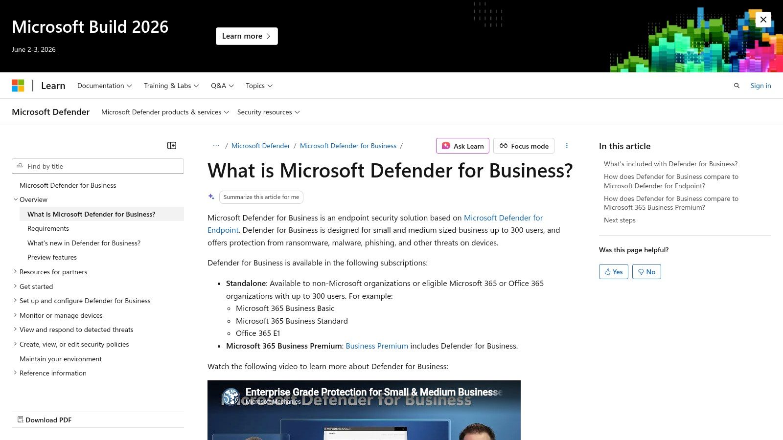Screen dimensions: 783x440
Task: Collapse the table of contents panel icon
Action: click(172, 145)
